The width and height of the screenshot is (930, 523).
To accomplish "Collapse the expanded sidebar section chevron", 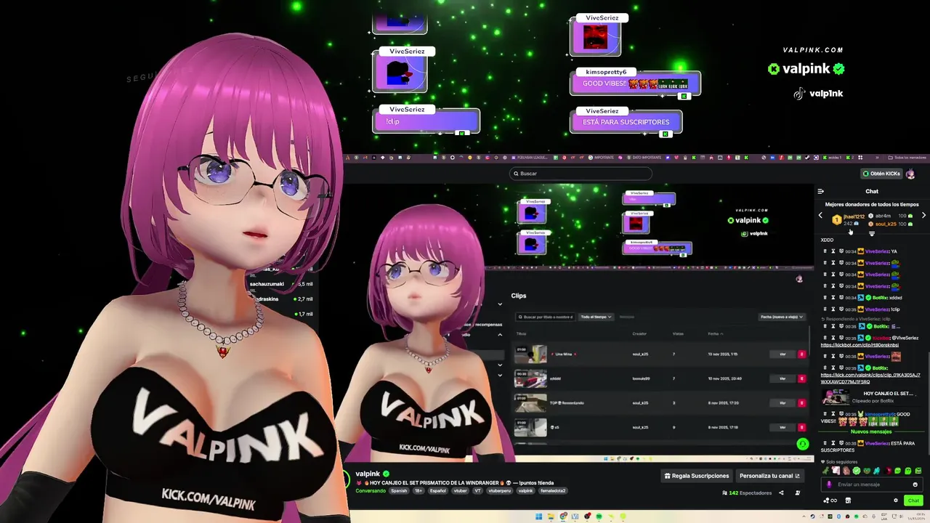I will point(500,335).
